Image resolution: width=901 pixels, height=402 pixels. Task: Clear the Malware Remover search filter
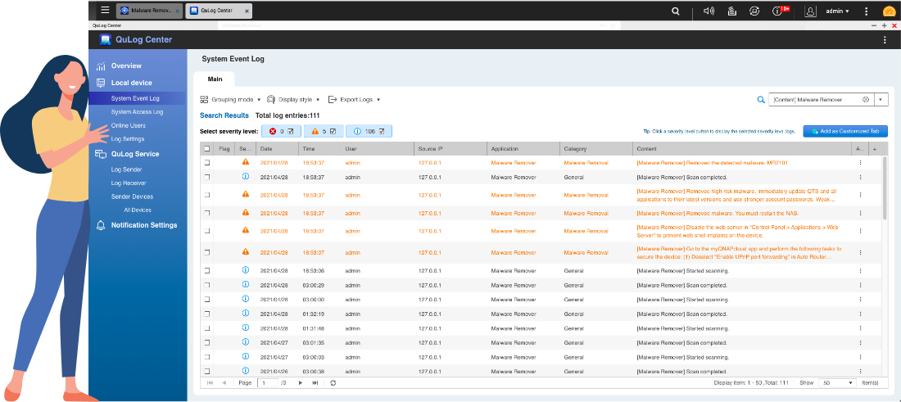(x=865, y=99)
